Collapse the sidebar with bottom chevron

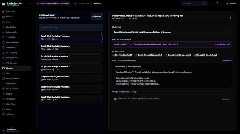[x=29, y=130]
